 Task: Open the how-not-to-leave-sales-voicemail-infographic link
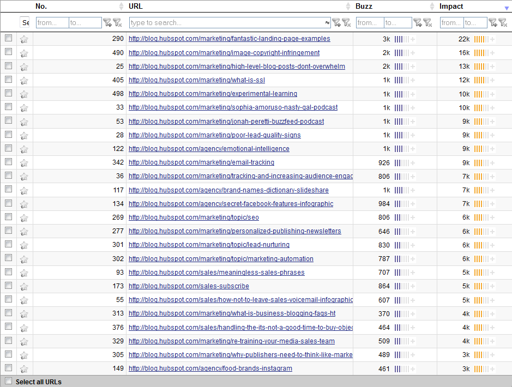[240, 300]
